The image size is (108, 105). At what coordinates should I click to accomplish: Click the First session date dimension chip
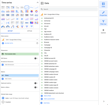pyautogui.click(x=20, y=54)
